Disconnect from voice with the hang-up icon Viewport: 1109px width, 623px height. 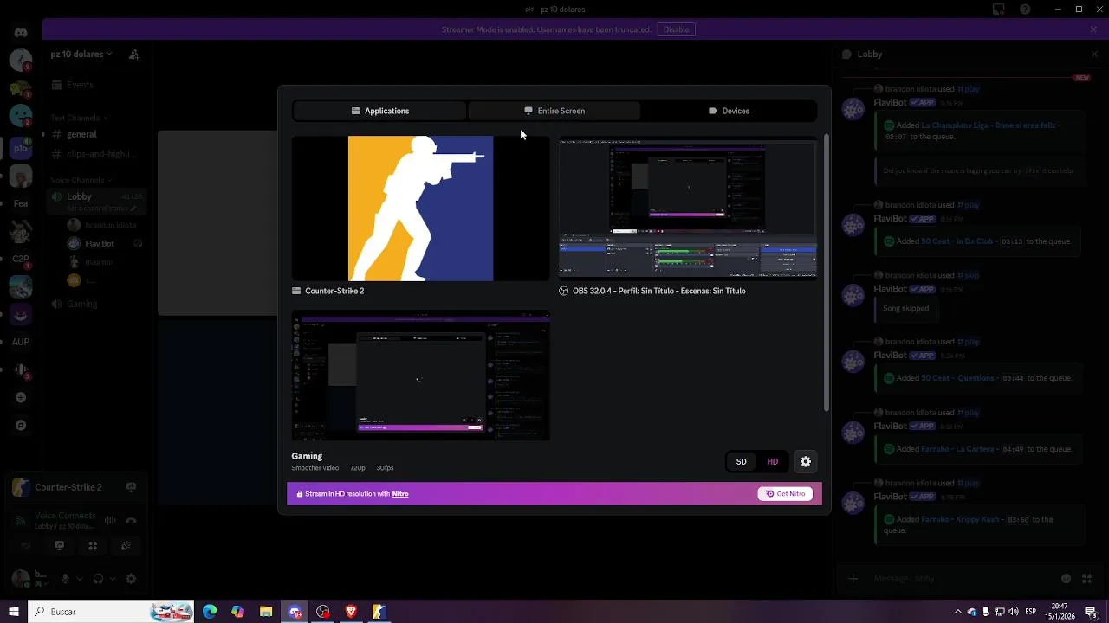point(131,520)
